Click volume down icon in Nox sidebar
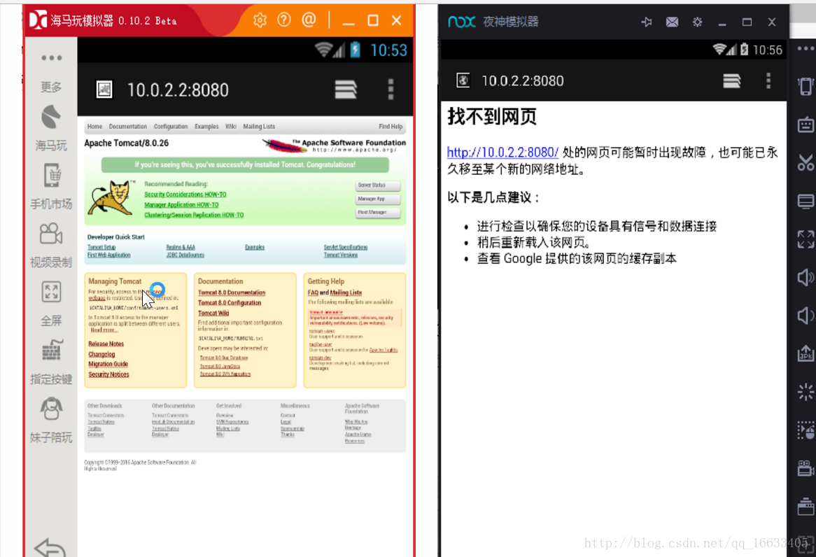 [x=806, y=316]
